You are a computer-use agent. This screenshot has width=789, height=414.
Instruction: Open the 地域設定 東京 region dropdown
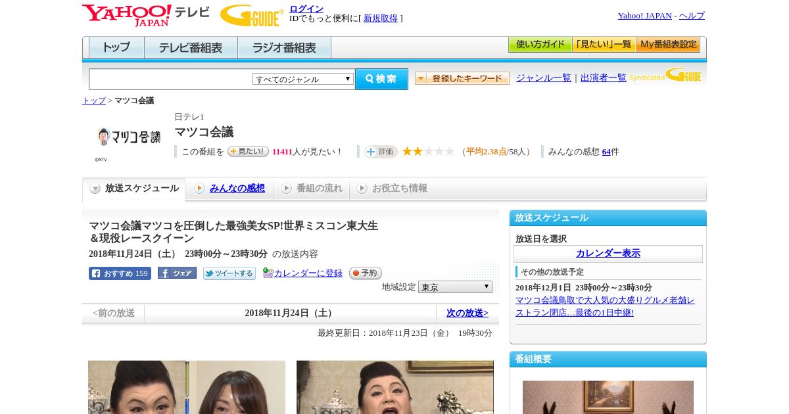[455, 287]
